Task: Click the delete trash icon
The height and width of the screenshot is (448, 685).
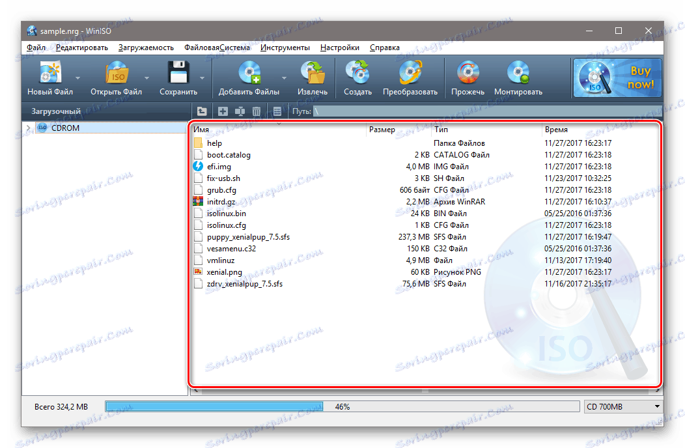Action: pyautogui.click(x=257, y=111)
